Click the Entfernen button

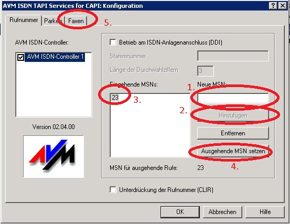tap(233, 133)
